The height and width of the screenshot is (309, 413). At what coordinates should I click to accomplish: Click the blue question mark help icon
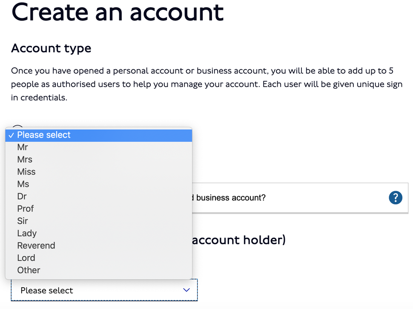[396, 197]
